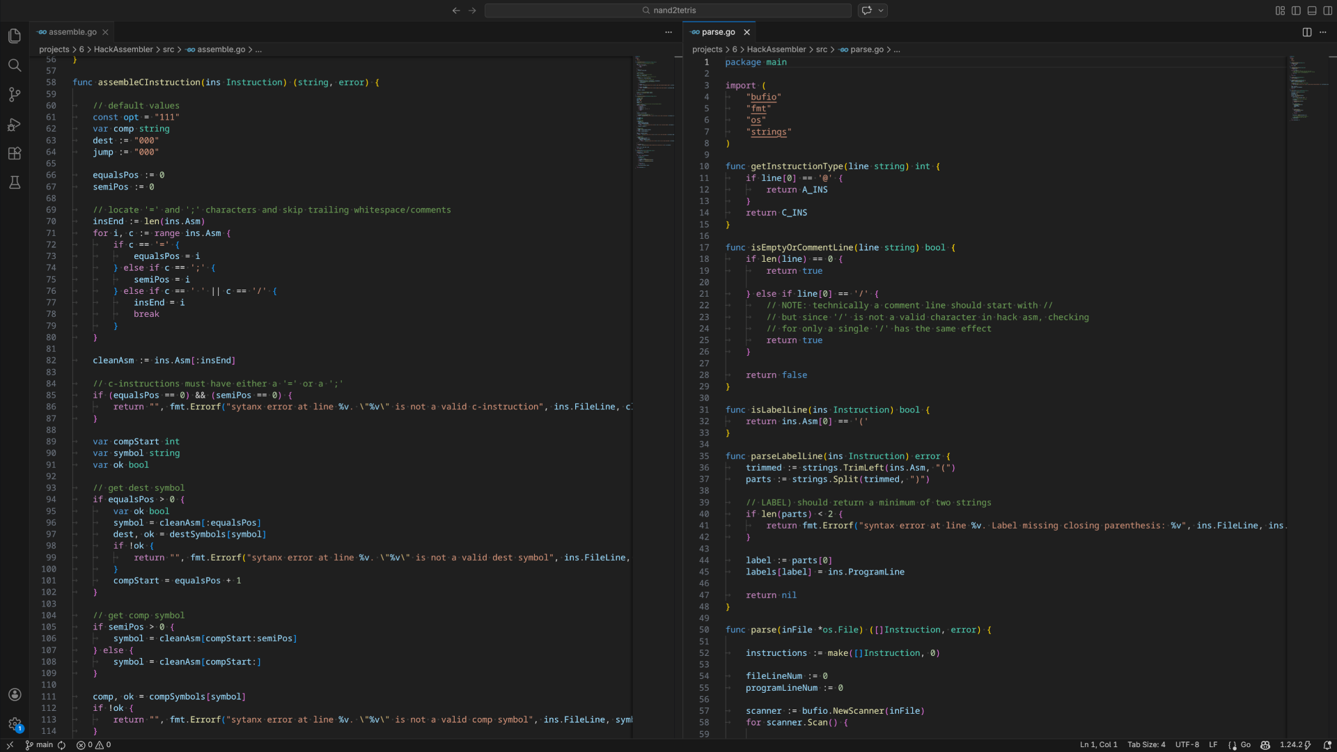The height and width of the screenshot is (752, 1337).
Task: Close the assemble.go tab
Action: point(105,32)
